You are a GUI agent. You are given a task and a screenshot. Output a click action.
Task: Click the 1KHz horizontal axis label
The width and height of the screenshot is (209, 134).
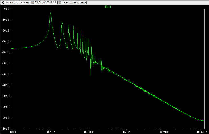click(13, 132)
